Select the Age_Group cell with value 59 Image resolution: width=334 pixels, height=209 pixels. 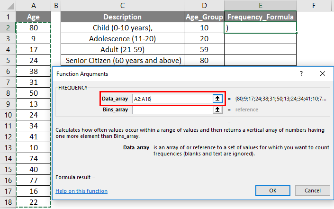click(204, 49)
